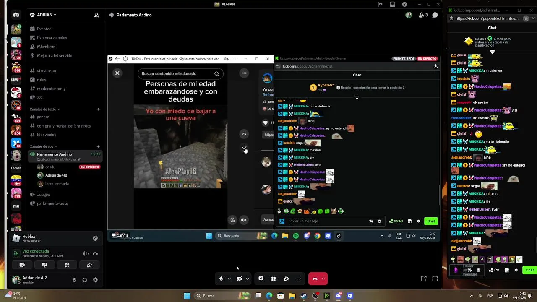Image resolution: width=537 pixels, height=302 pixels.
Task: Open soundboard button in left voice panel
Action: point(89,265)
